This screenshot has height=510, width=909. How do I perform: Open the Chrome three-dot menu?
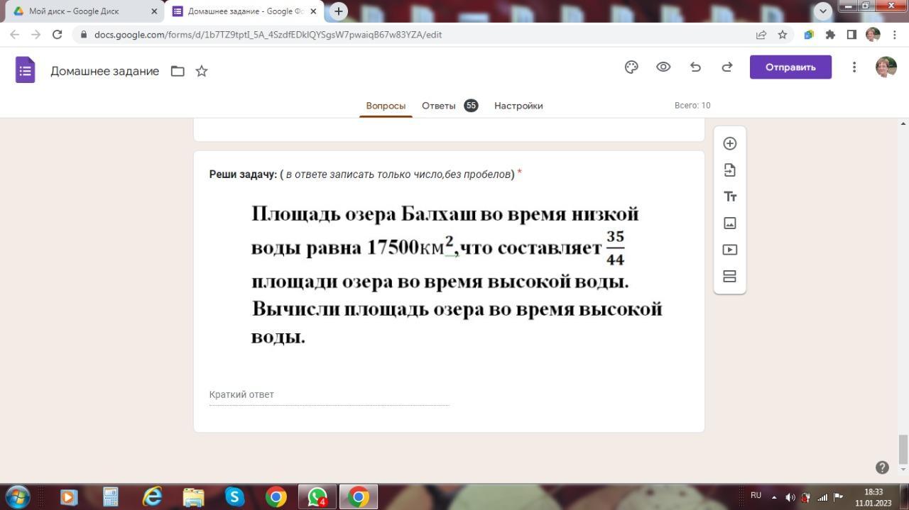pyautogui.click(x=895, y=35)
